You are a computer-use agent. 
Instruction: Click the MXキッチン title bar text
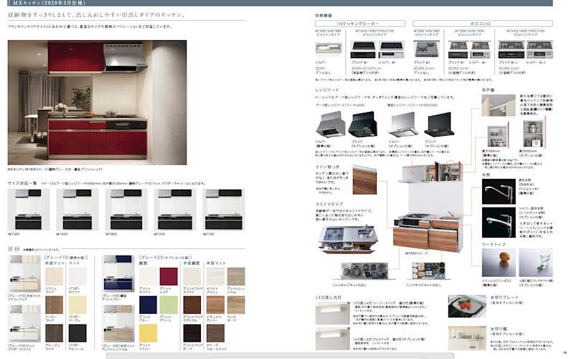(x=49, y=3)
